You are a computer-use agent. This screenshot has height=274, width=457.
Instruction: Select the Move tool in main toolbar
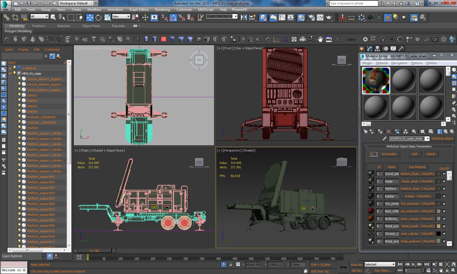tap(90, 18)
